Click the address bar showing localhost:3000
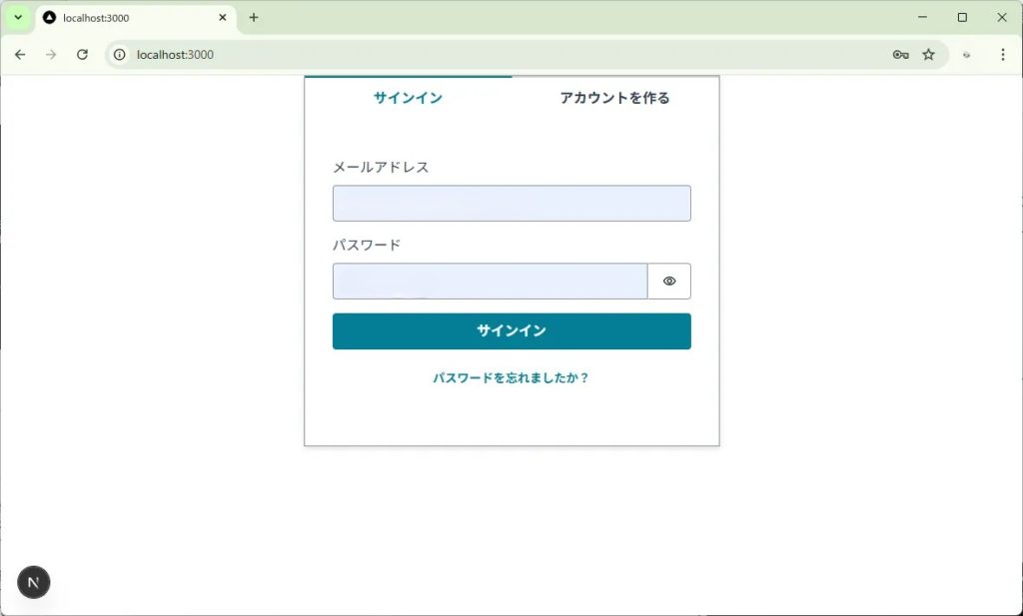Image resolution: width=1023 pixels, height=616 pixels. click(x=500, y=55)
